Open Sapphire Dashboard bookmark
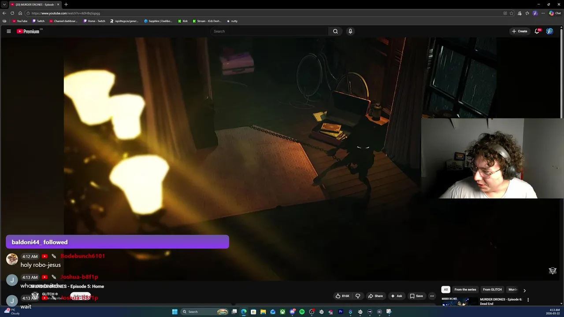This screenshot has width=564, height=317. (158, 21)
